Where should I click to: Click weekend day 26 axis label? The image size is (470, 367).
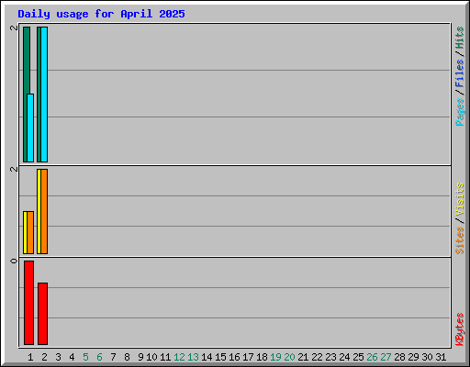click(372, 357)
